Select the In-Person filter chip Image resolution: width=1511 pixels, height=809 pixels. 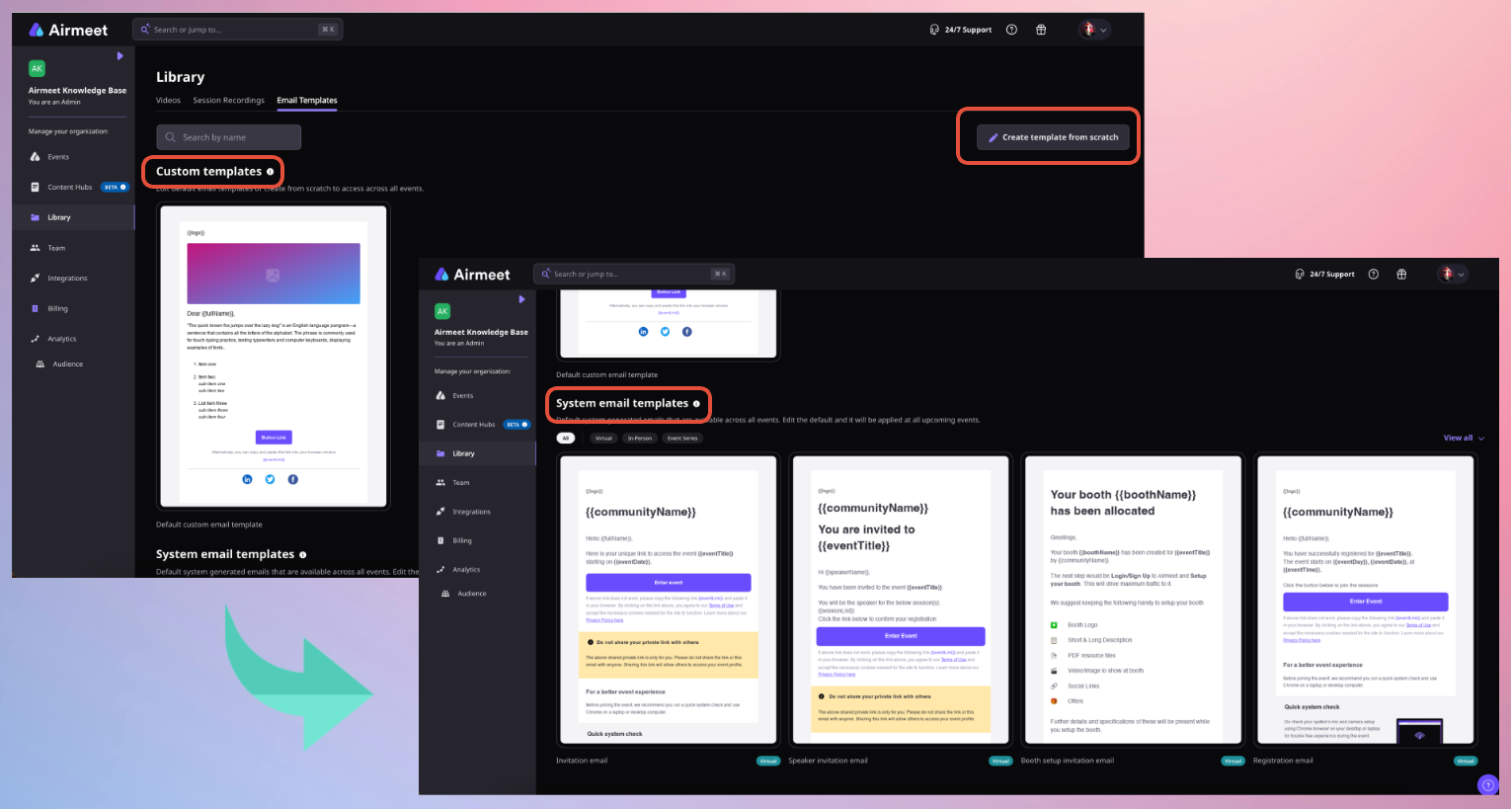click(640, 438)
